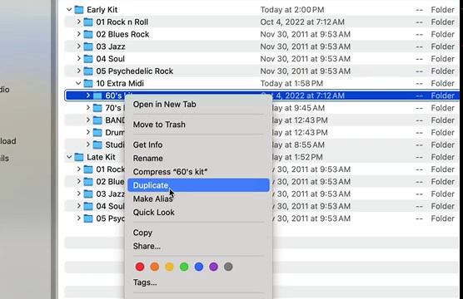Click the 03 Jazz folder icon in Late Kit

(88, 194)
